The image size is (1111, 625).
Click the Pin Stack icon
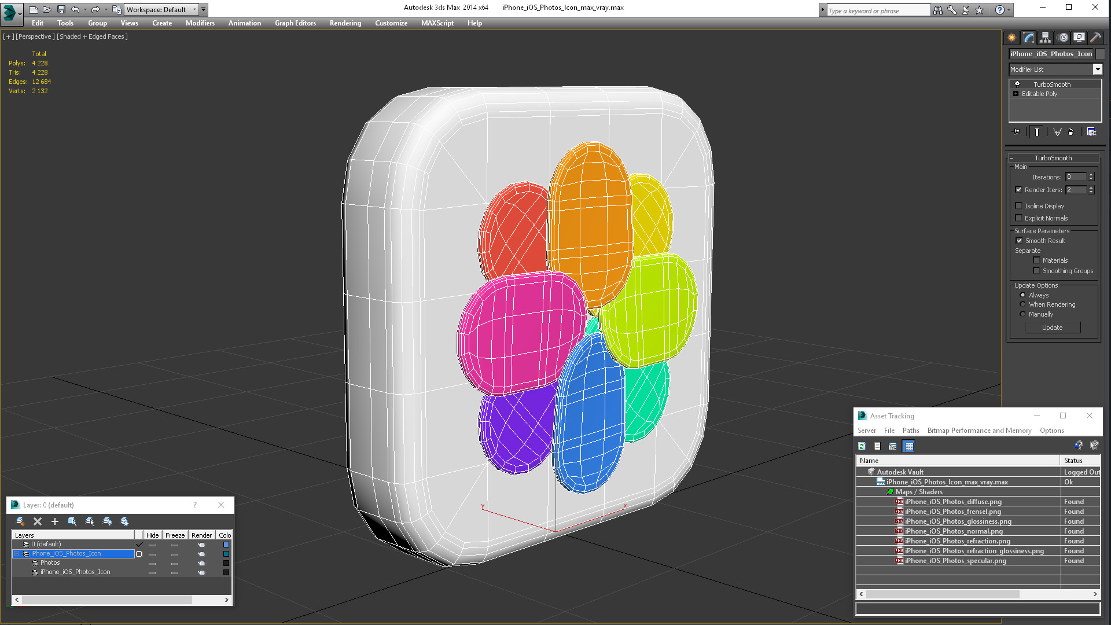click(1017, 132)
